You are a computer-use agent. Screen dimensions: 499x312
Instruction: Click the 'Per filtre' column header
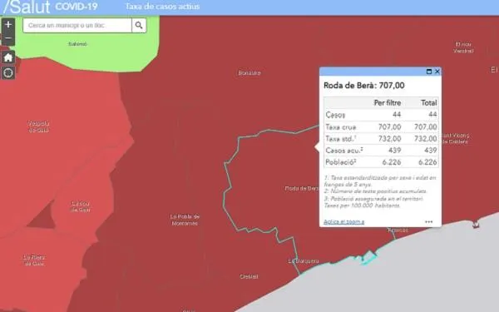[388, 102]
